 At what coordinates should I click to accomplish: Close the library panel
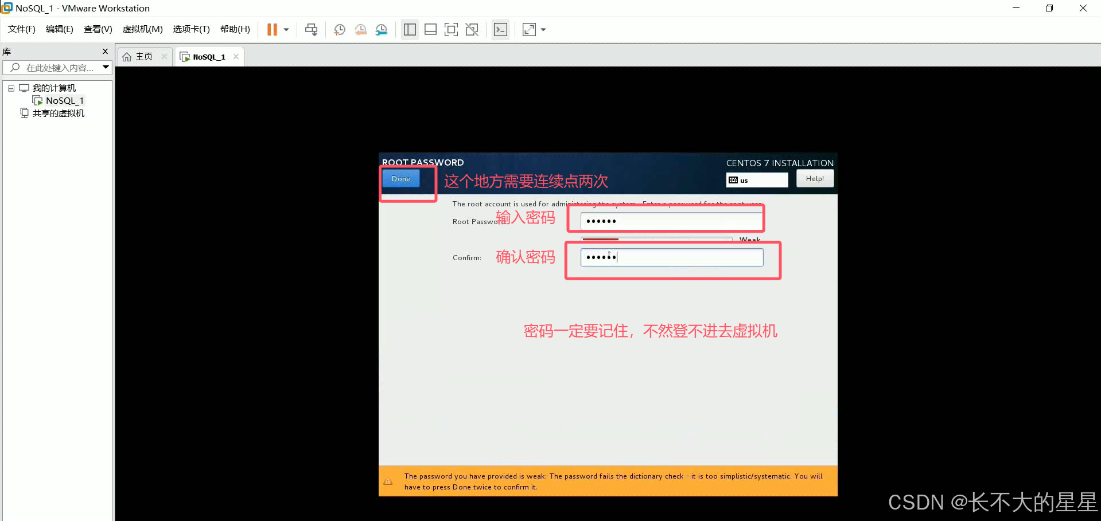point(105,52)
